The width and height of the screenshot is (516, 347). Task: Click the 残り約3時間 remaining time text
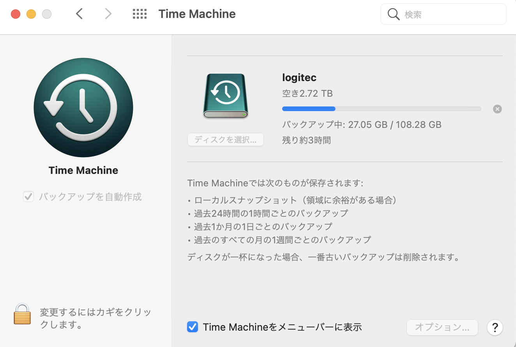click(x=306, y=140)
